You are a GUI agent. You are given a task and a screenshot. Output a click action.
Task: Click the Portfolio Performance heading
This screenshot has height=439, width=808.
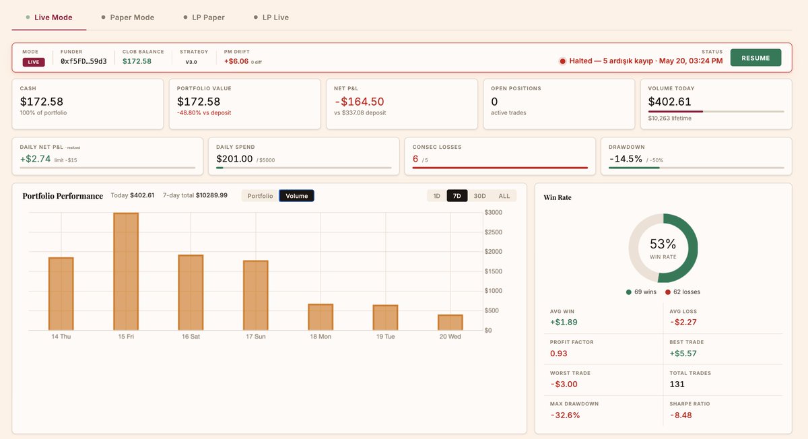[x=63, y=196]
